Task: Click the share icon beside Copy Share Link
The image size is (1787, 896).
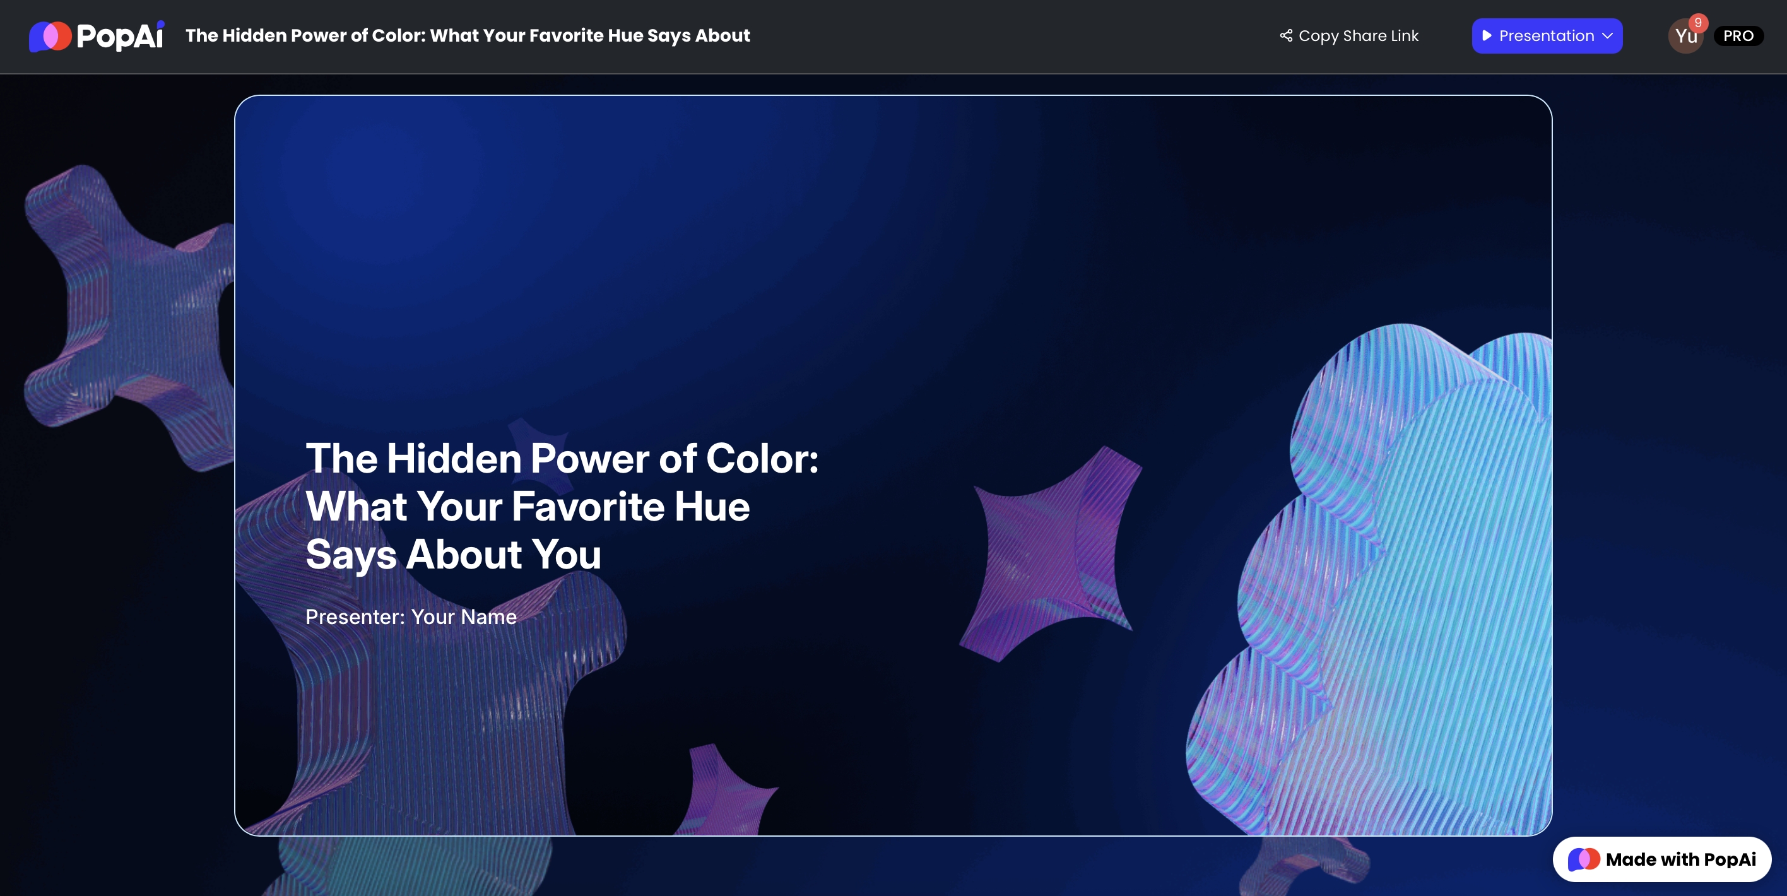Action: (x=1285, y=35)
